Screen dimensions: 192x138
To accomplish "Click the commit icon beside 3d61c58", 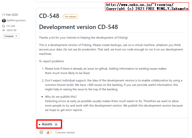I will [x=4, y=30].
